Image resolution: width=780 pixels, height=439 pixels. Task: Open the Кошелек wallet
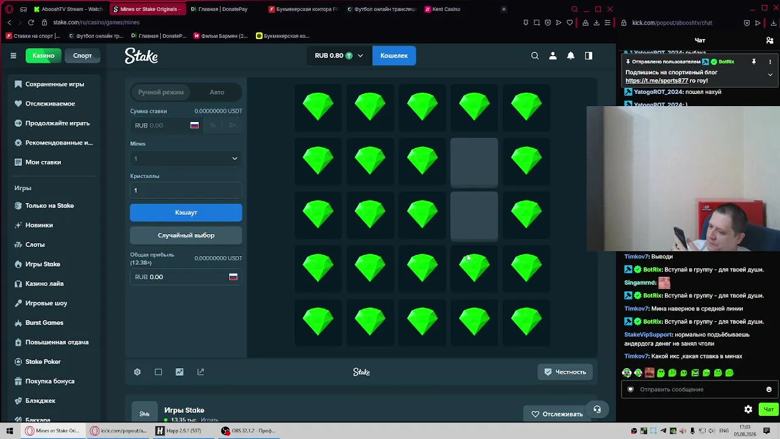click(x=394, y=55)
